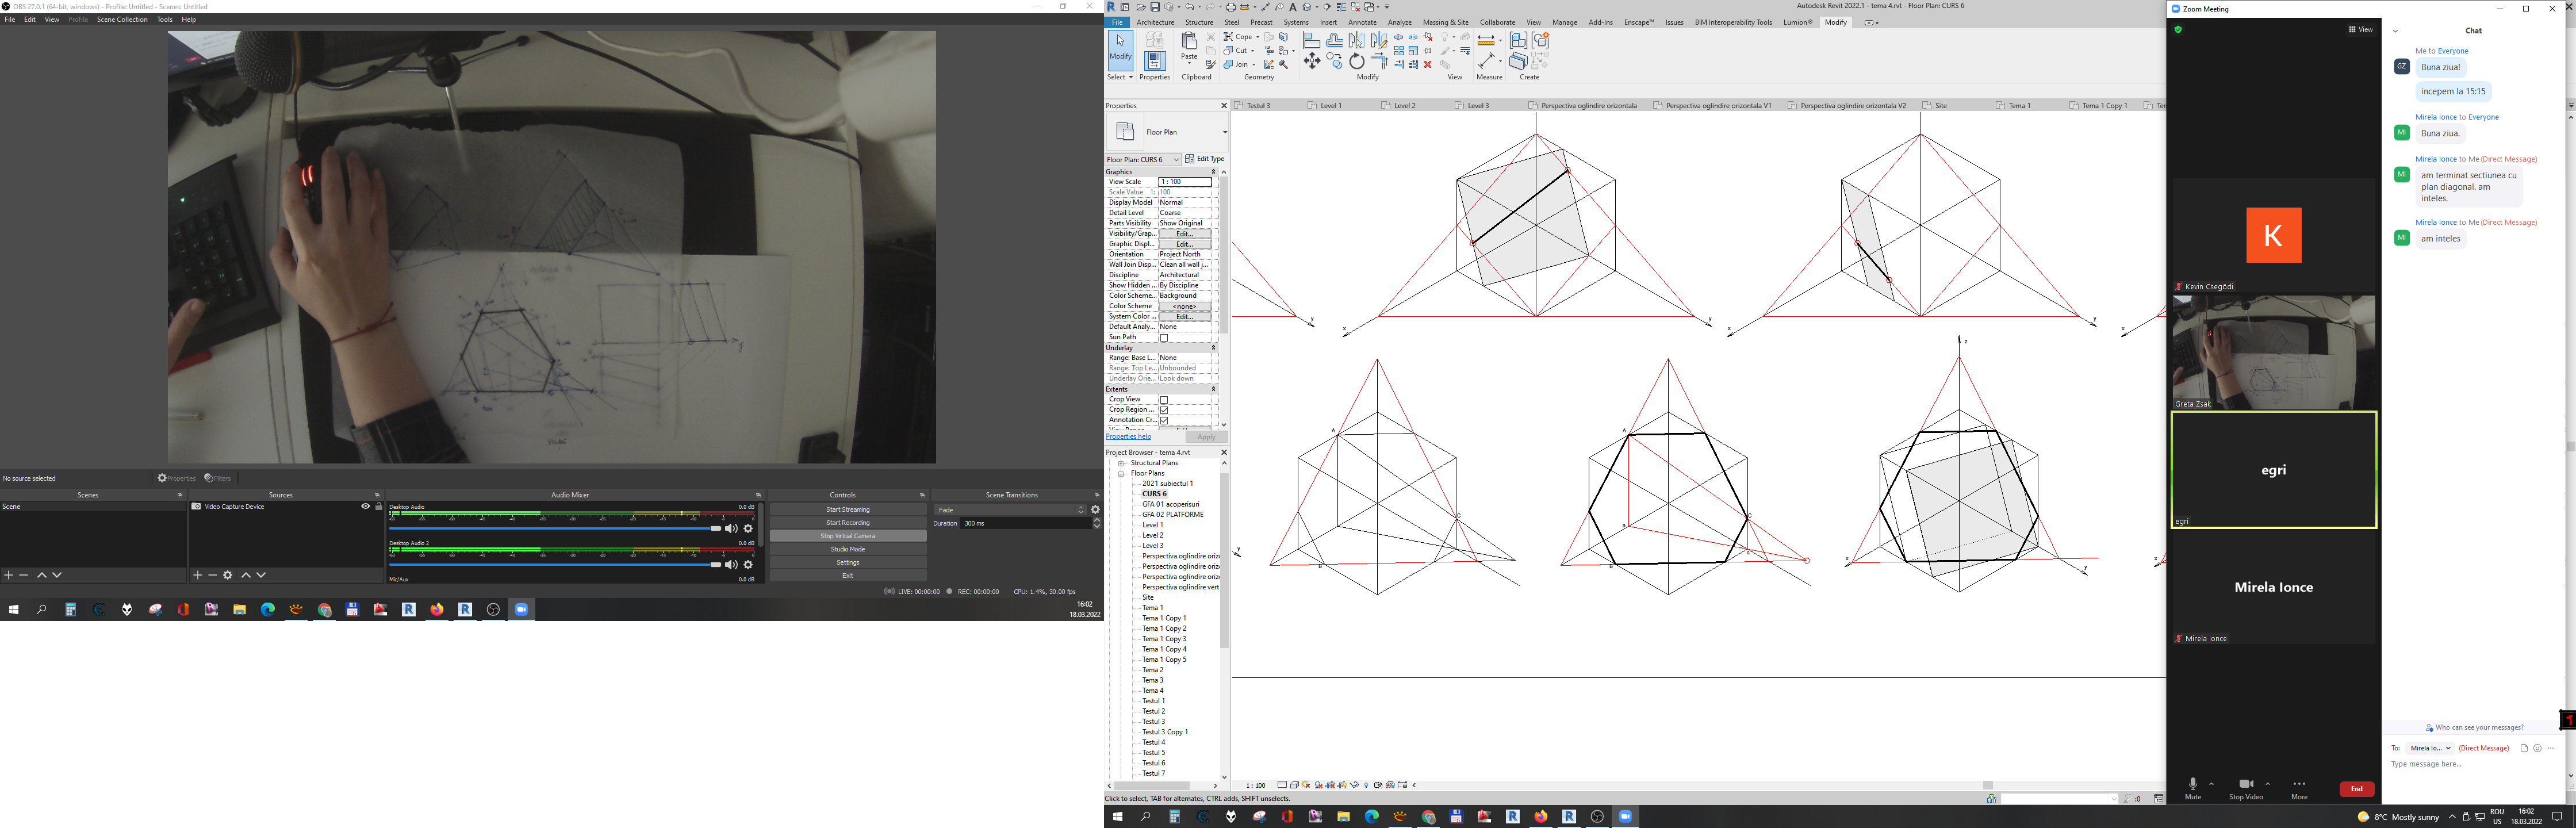
Task: Switch to the Perspectiva oglindire orizontala V1 tab
Action: tap(1718, 105)
